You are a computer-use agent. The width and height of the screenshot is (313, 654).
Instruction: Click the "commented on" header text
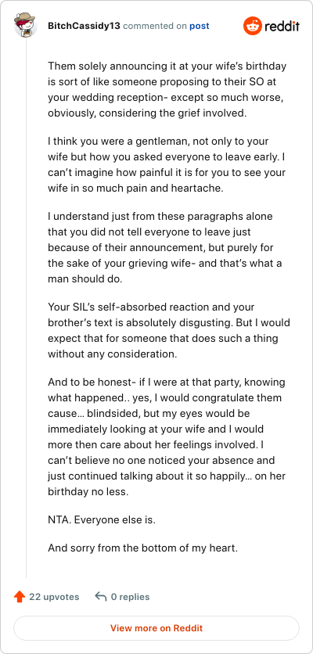tap(155, 27)
